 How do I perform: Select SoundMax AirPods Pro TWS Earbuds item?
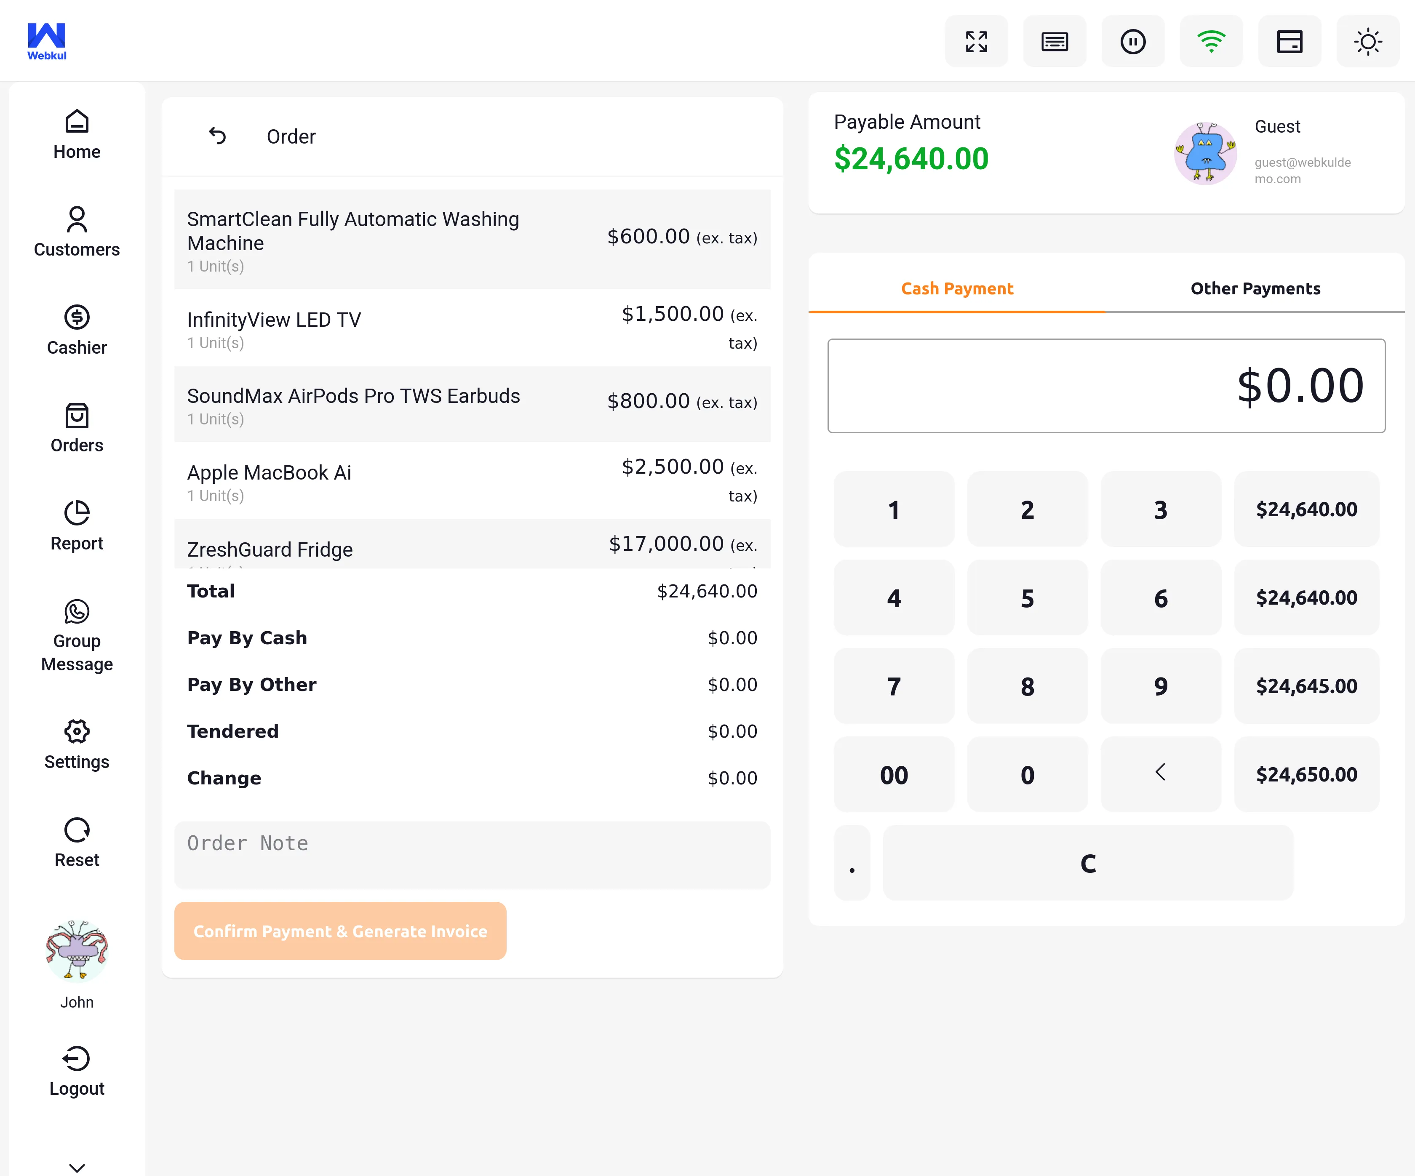pyautogui.click(x=473, y=404)
